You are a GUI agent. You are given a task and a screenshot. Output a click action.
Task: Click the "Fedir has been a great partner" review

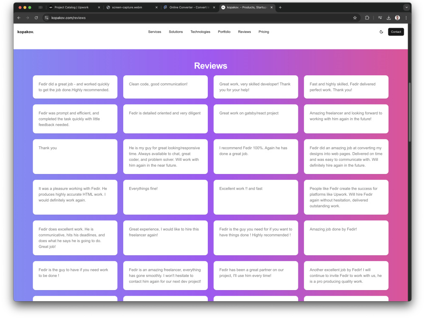pos(256,276)
